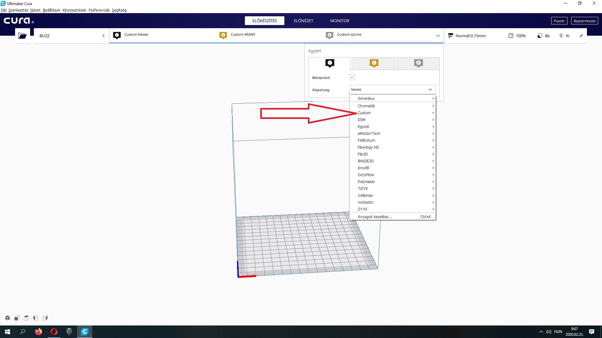
Task: Open Cura from the Windows taskbar
Action: coord(85,331)
